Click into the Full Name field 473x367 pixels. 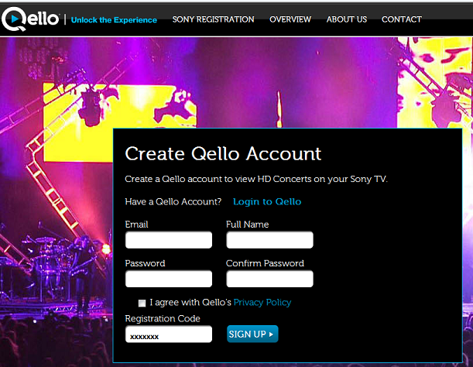coord(269,240)
